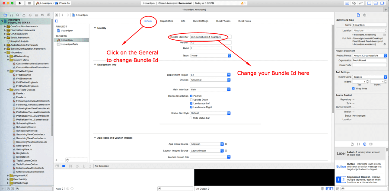389x191 pixels.
Task: Disable Landscape Right orientation
Action: click(191, 107)
